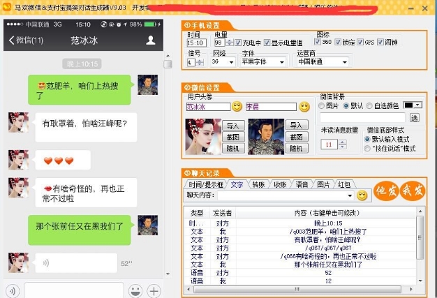Image resolution: width=437 pixels, height=298 pixels.
Task: Click 截图 button beside 范冰冰 portrait
Action: [233, 137]
